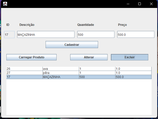Click the Descrição label
Screen dimensions: 158x119
coord(27,25)
